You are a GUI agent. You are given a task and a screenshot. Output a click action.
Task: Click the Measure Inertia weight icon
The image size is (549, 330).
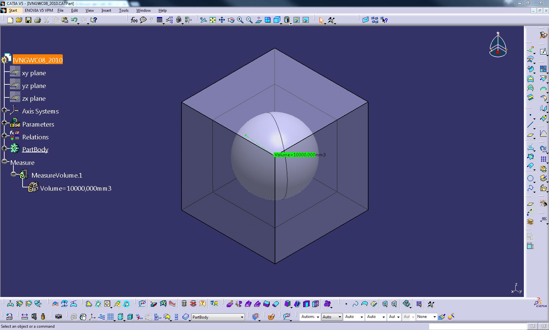point(43,317)
